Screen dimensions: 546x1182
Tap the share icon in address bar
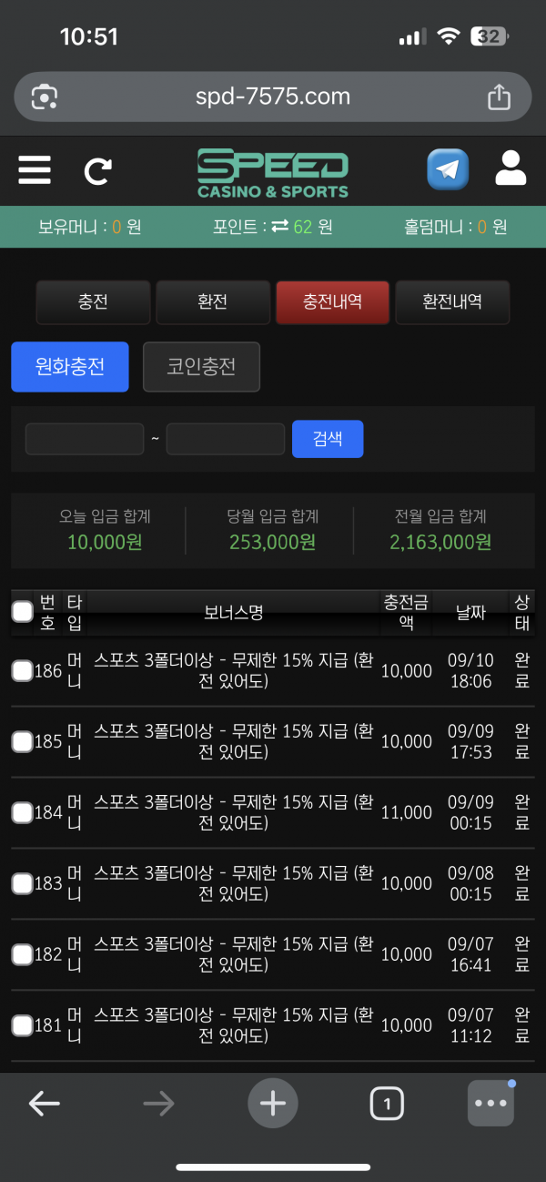[x=499, y=97]
